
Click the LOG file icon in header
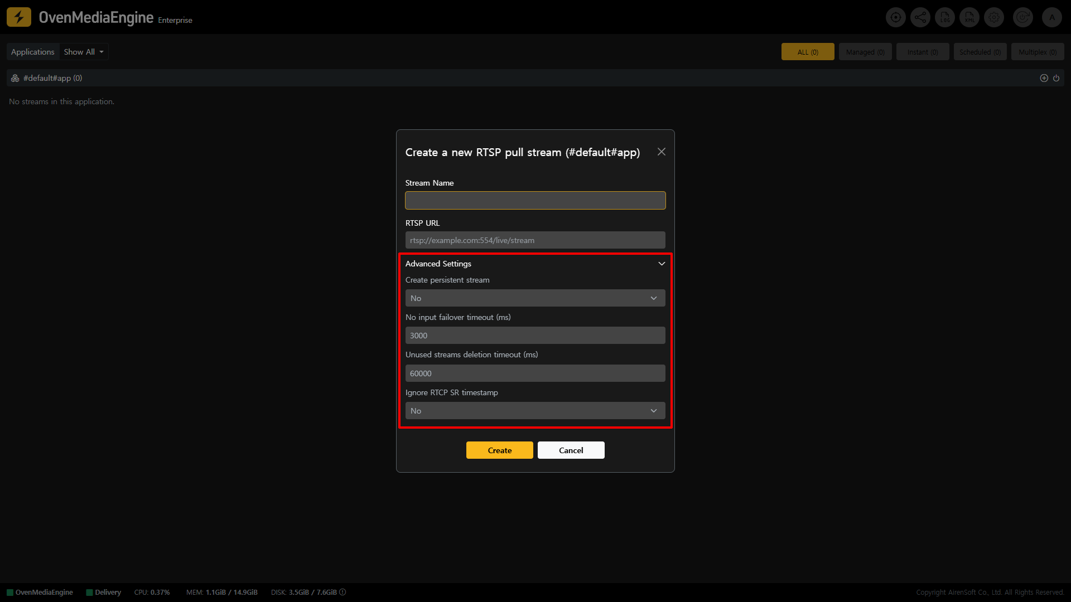click(945, 17)
